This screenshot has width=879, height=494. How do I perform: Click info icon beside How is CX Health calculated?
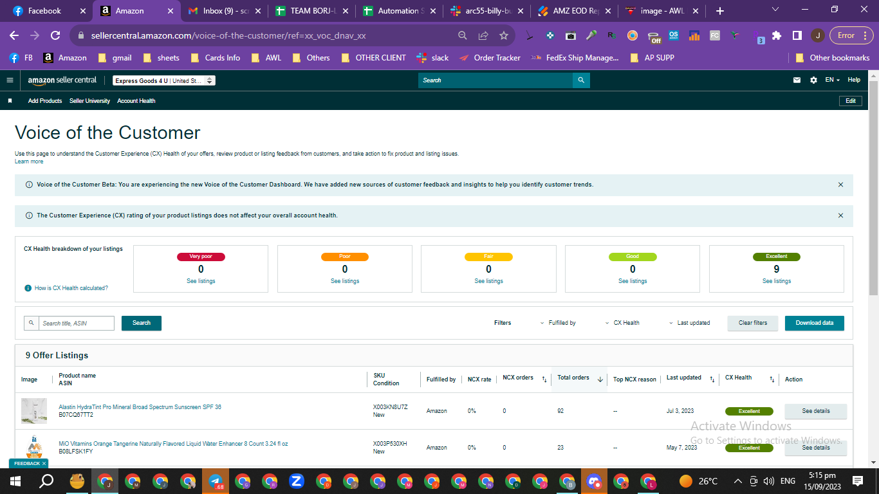click(x=28, y=288)
